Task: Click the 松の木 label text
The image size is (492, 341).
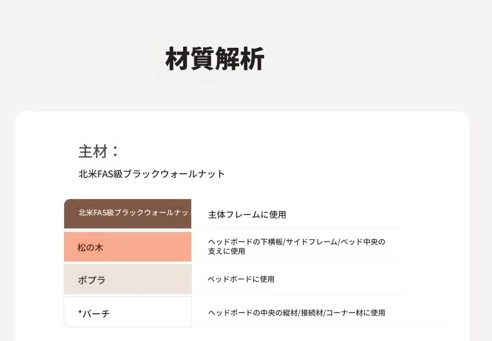Action: (90, 248)
